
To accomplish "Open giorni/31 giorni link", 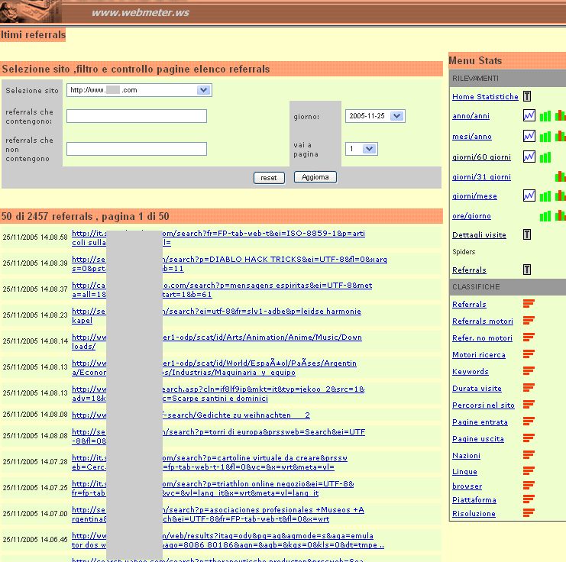I will click(x=481, y=177).
